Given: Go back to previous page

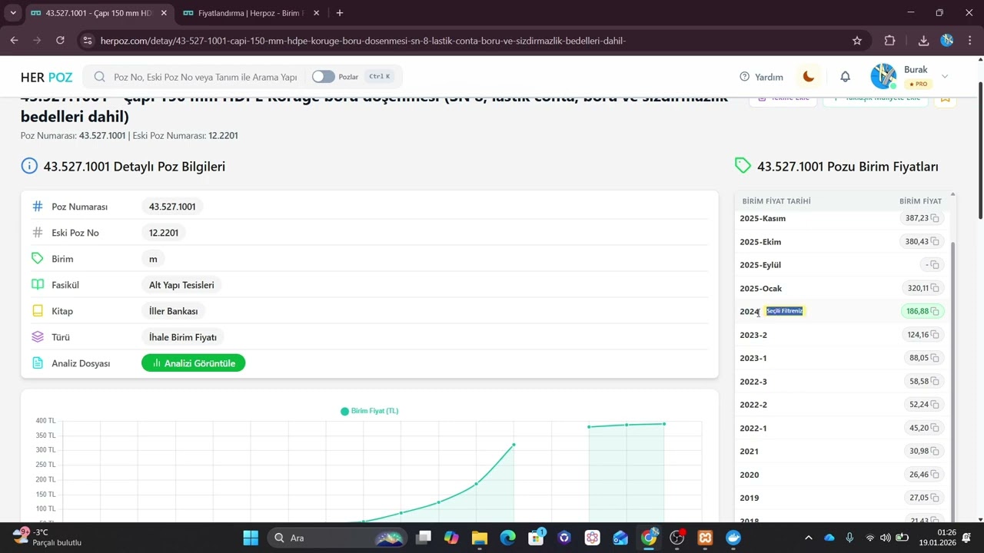Looking at the screenshot, I should coord(14,41).
